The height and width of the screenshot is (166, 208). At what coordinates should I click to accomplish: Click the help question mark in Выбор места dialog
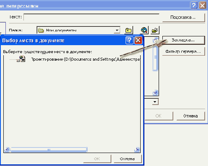(129, 41)
